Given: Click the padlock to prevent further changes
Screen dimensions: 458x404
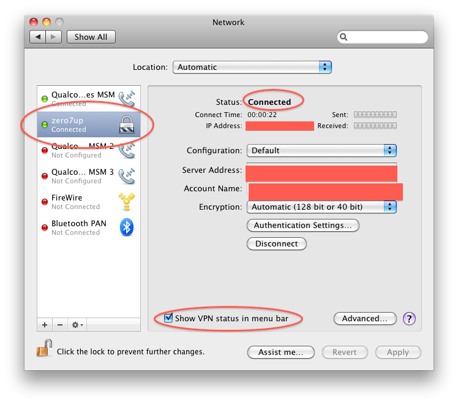Looking at the screenshot, I should (45, 348).
